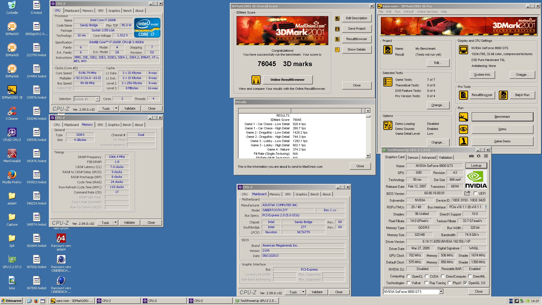
Task: Click the ResultBrowser button in the score window
Action: (x=357, y=39)
